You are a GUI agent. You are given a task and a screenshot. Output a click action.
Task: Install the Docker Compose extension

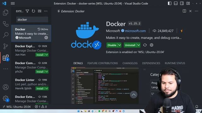pos(40,72)
